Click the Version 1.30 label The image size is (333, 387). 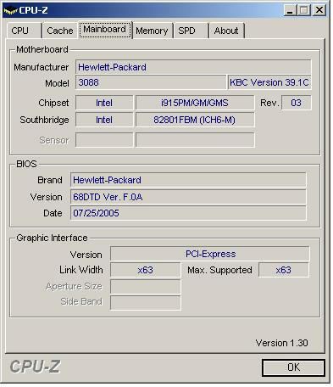(x=281, y=343)
